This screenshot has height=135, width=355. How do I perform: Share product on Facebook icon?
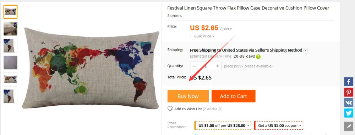pyautogui.click(x=349, y=82)
